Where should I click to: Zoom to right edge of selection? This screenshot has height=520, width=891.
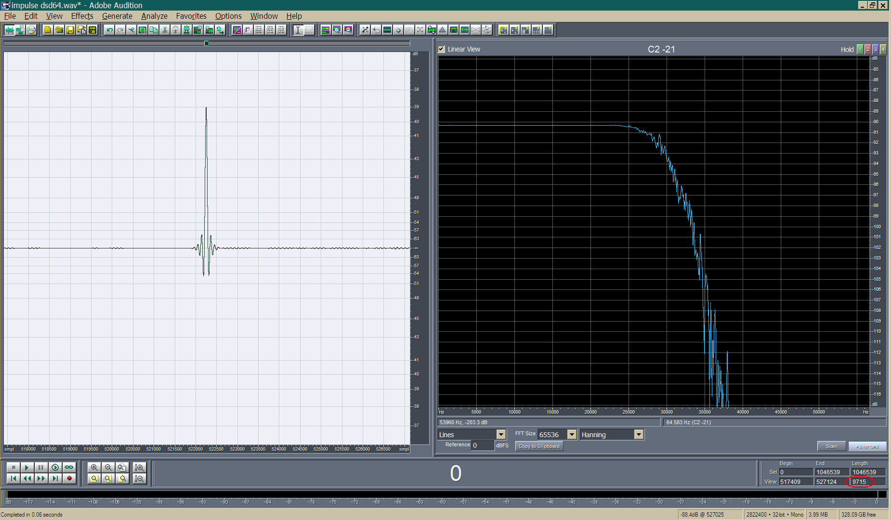(122, 479)
